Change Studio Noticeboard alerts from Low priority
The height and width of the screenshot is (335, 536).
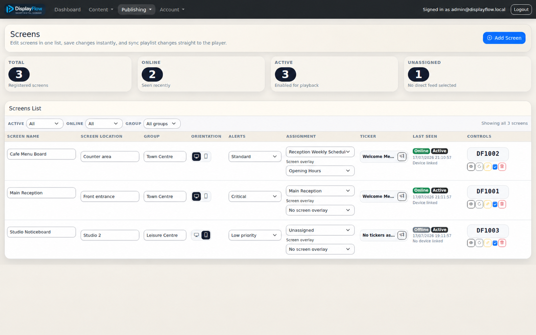[x=255, y=235]
